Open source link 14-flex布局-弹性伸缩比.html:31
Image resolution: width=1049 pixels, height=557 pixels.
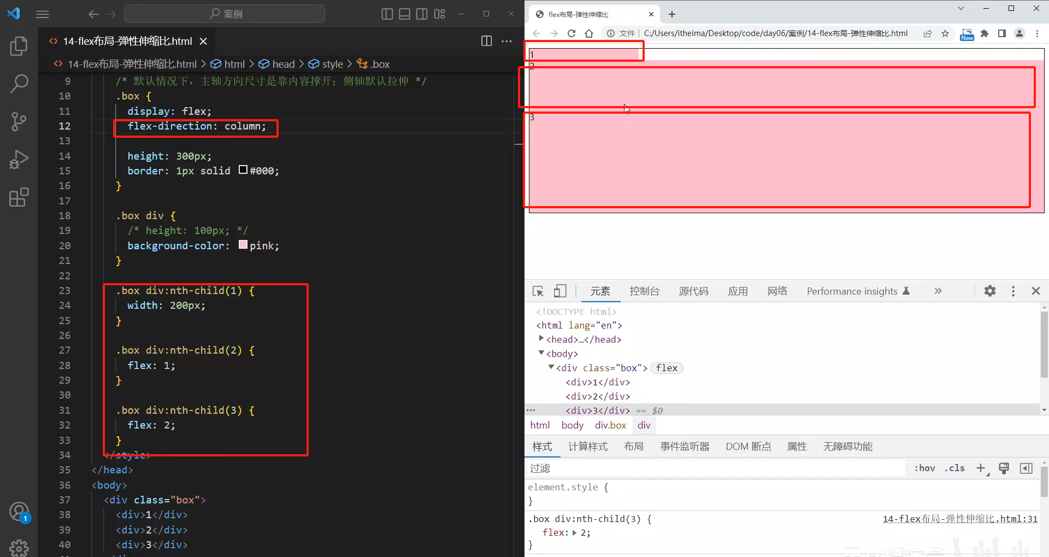(960, 519)
